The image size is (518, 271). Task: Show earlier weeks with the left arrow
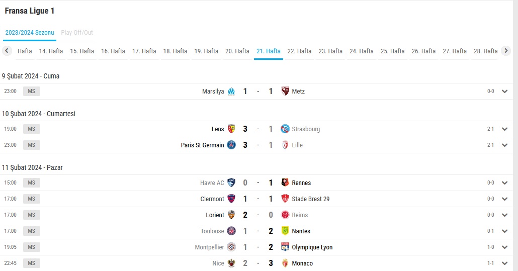click(x=7, y=51)
